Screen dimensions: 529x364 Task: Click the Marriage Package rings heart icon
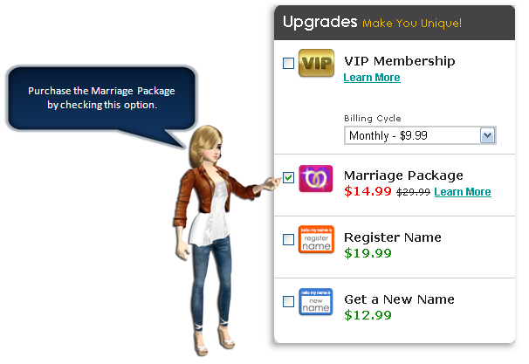(315, 178)
